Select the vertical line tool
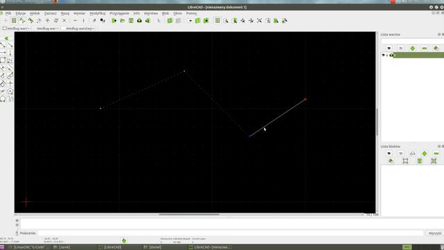This screenshot has width=444, height=250. 10,53
